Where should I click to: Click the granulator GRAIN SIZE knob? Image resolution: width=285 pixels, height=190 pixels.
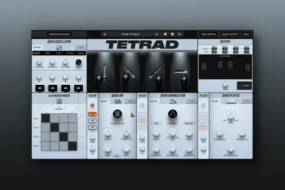point(189,149)
